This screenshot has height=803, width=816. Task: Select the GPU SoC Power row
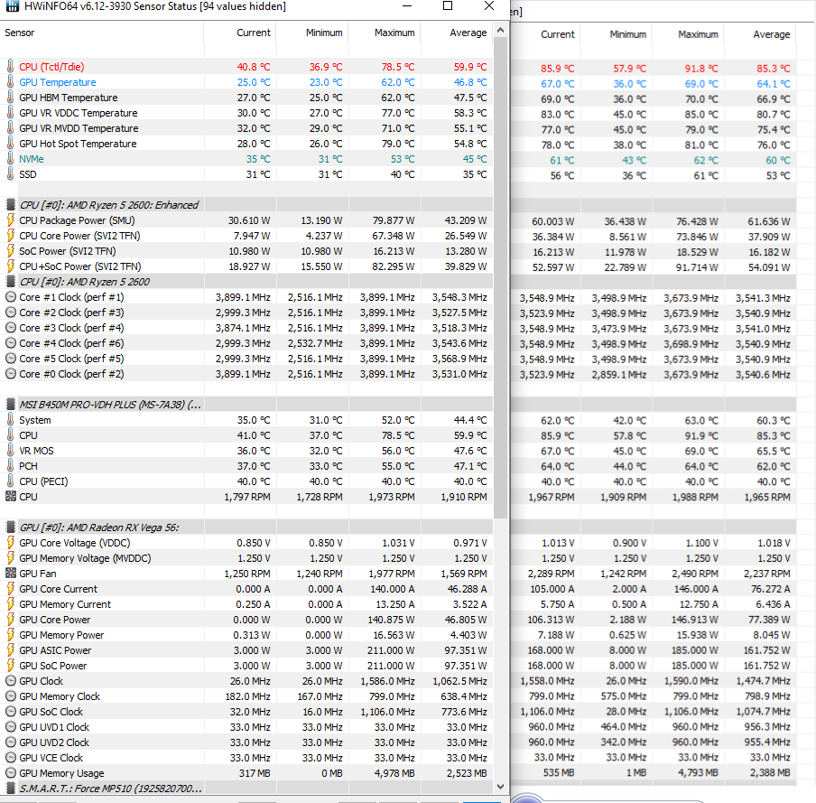pos(246,666)
